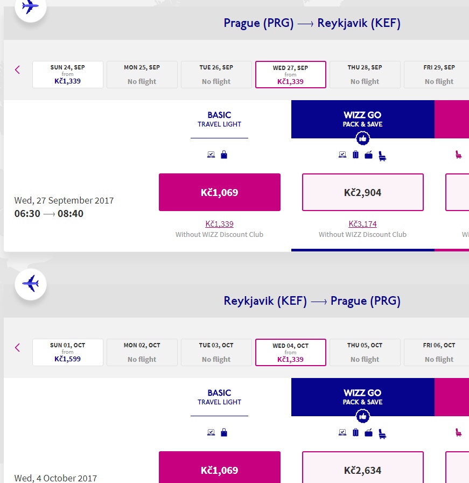The width and height of the screenshot is (469, 483).
Task: Click the outbound flight airplane icon
Action: (x=31, y=7)
